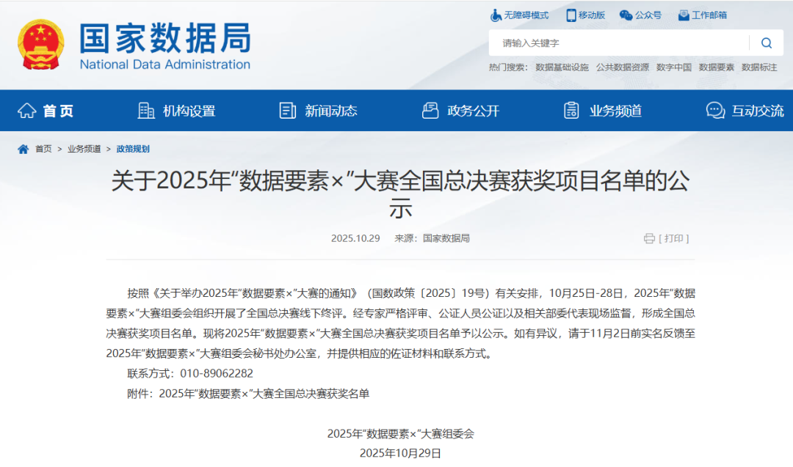Open the 移动版 mobile version
This screenshot has height=467, width=793.
click(585, 15)
